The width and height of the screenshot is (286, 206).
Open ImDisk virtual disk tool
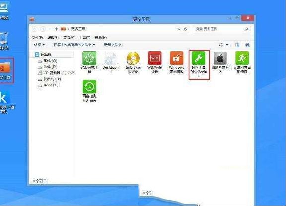tap(133, 62)
